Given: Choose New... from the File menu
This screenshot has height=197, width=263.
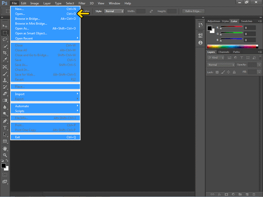Looking at the screenshot, I should tap(45, 9).
